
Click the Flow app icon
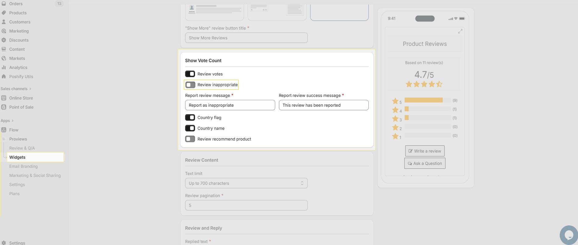pyautogui.click(x=4, y=130)
